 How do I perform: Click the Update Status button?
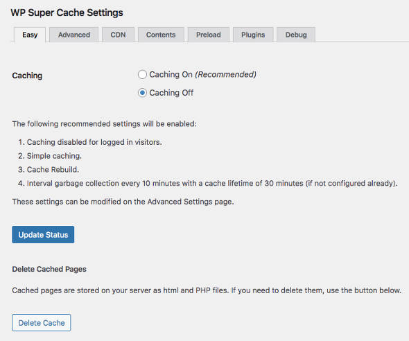tap(43, 235)
